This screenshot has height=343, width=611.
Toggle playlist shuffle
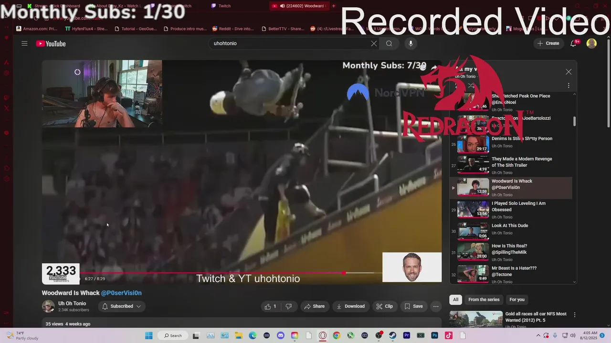471,86
